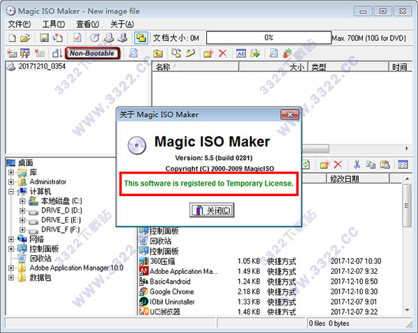Click the view mode icon at far right
Viewport: 418px width, 333px height.
tap(403, 165)
